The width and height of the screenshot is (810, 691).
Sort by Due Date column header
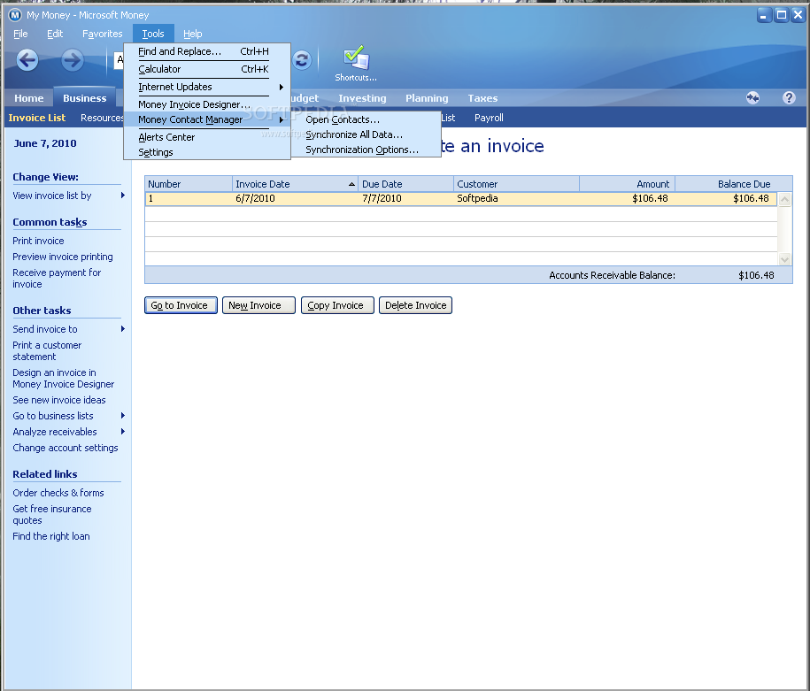[x=406, y=184]
